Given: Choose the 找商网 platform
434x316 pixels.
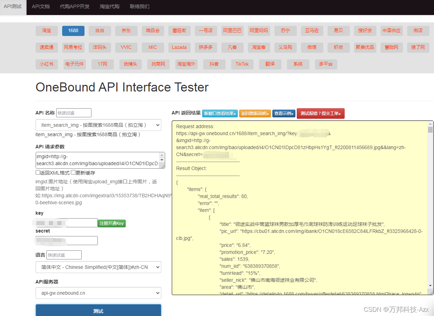Looking at the screenshot, I should point(159,64).
